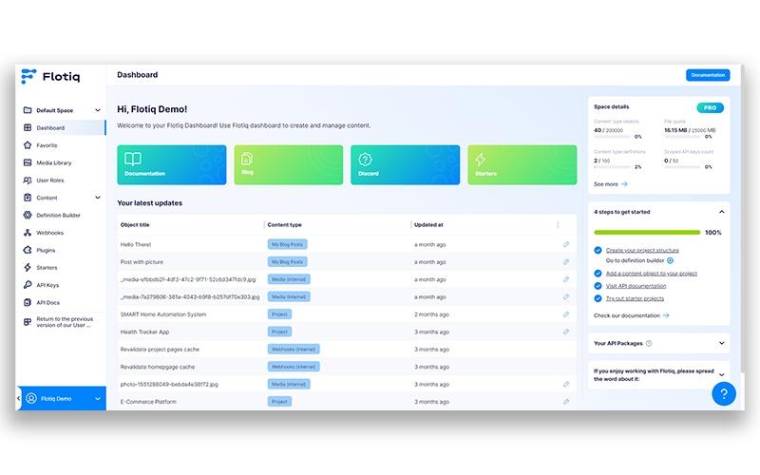Toggle the Create your project structure checkmark
The image size is (760, 475).
(x=598, y=250)
